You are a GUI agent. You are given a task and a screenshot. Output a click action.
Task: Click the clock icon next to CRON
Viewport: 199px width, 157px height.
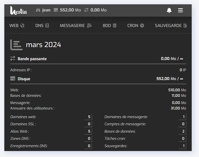[142, 26]
